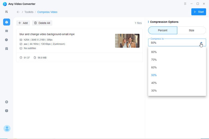
Task: Click the Compress to 50% field
Action: [177, 43]
